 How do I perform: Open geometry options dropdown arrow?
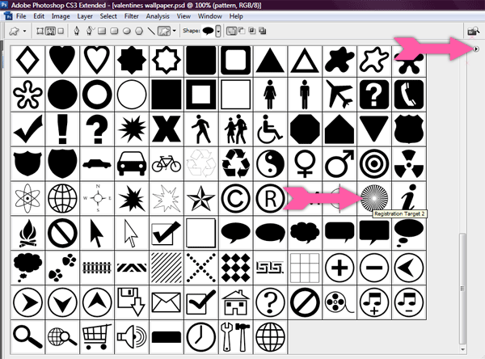tap(174, 31)
